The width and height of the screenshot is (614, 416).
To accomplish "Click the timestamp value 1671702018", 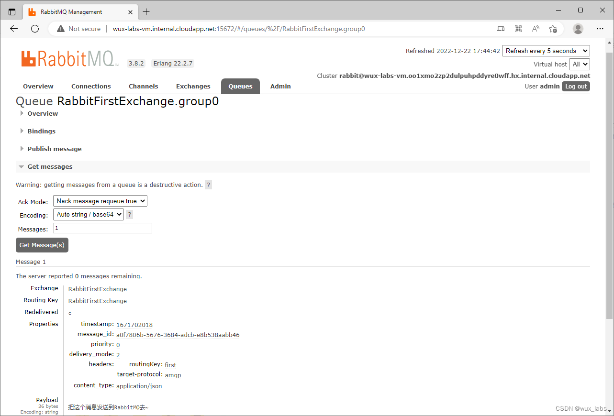I will pyautogui.click(x=134, y=325).
